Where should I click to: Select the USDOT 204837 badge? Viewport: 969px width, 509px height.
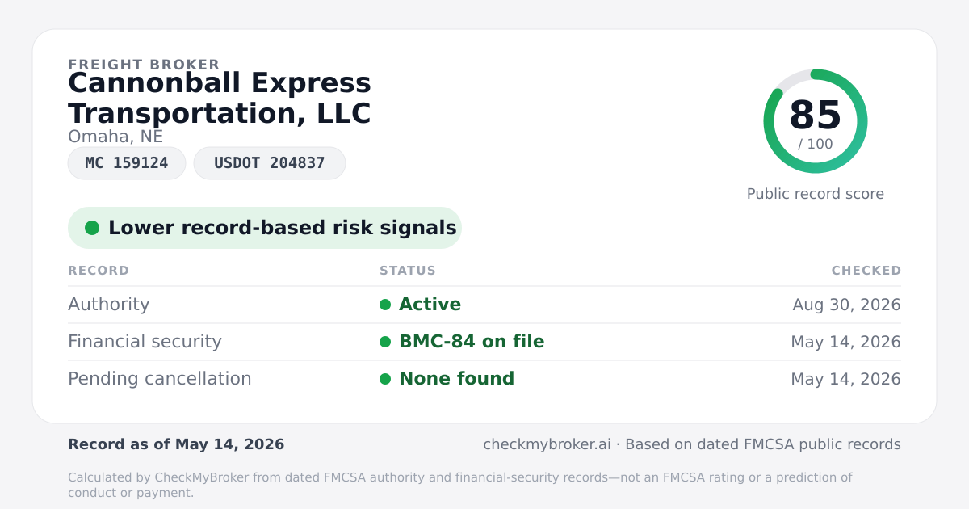click(270, 163)
